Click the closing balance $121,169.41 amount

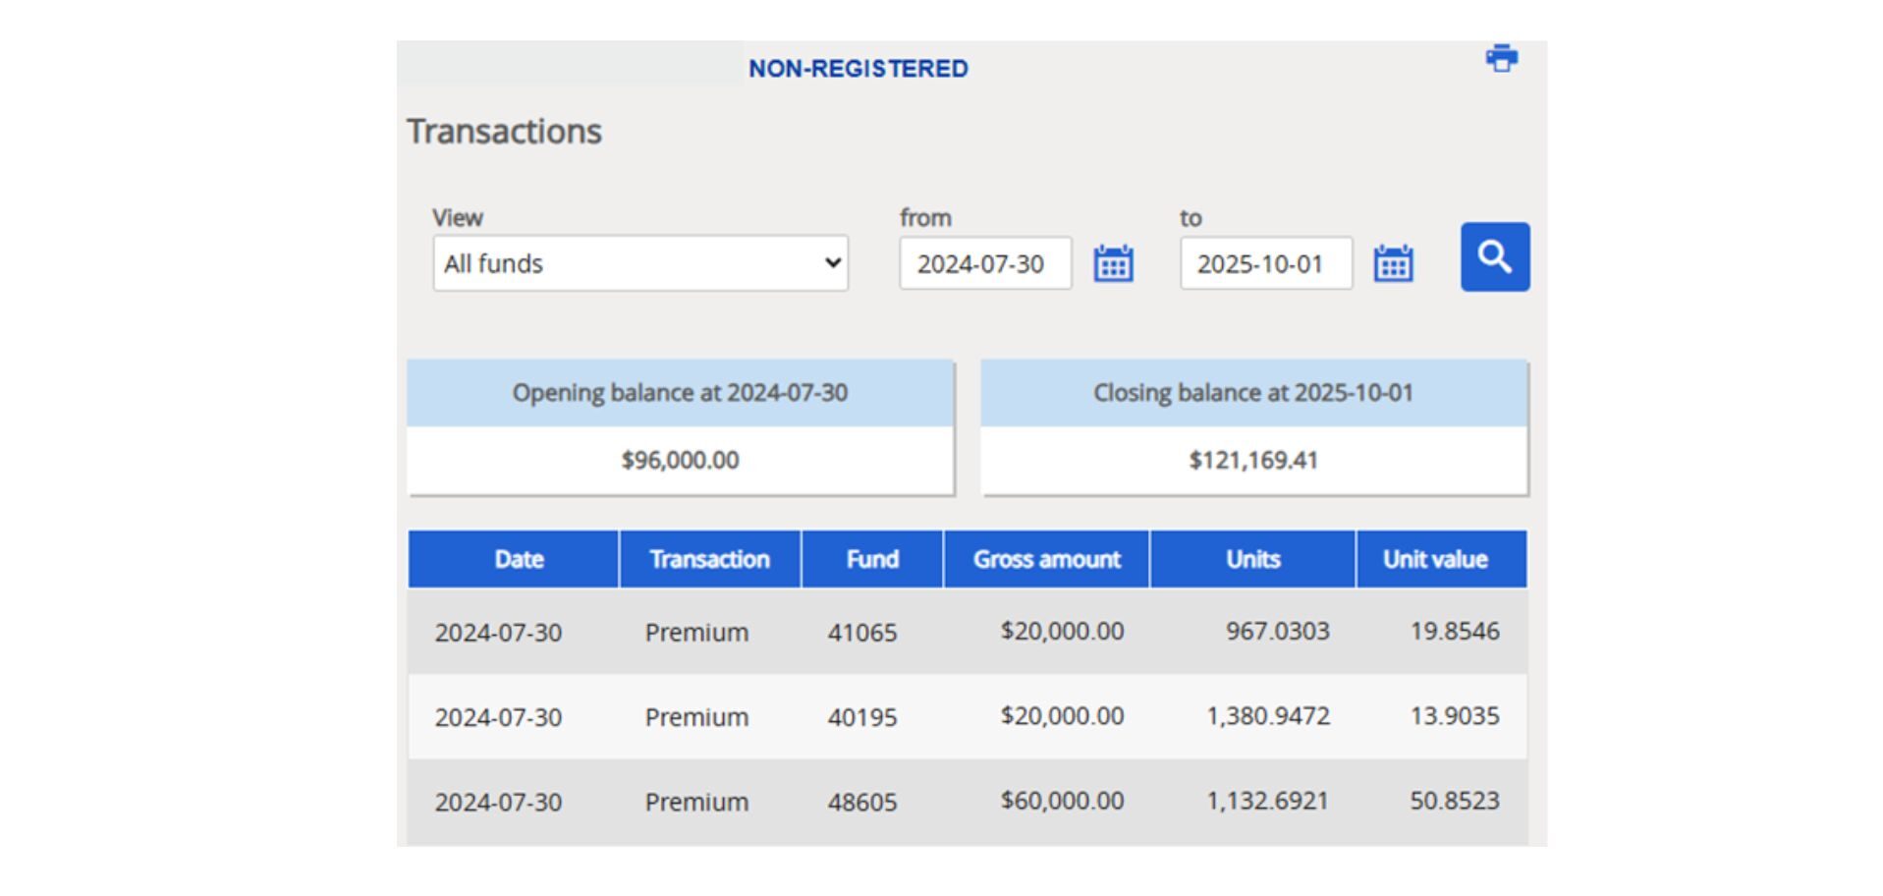pos(1253,460)
